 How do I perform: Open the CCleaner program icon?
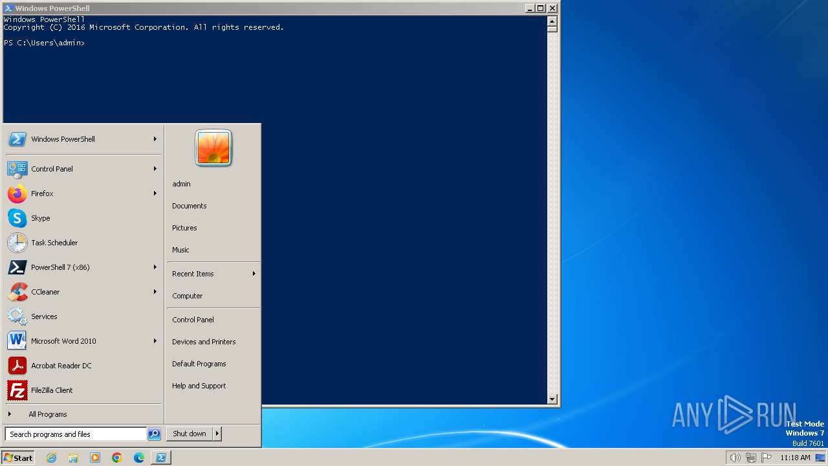(x=17, y=292)
